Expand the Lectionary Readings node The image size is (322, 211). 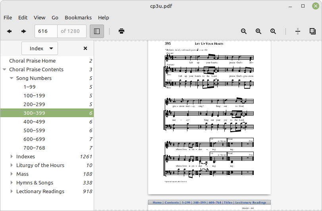[x=12, y=191]
